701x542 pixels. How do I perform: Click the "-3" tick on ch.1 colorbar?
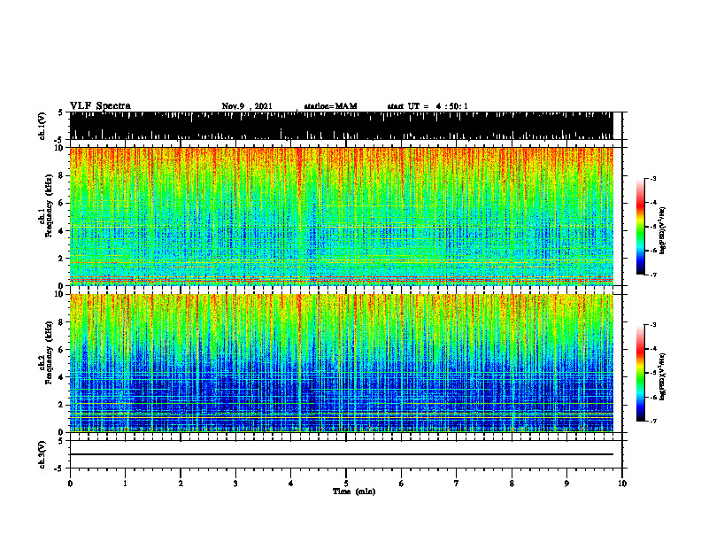pos(652,179)
